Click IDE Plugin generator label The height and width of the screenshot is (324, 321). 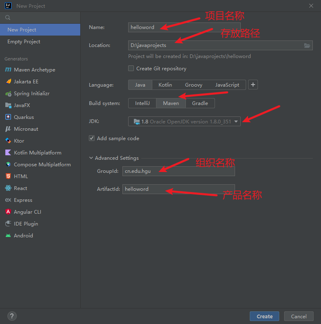click(x=26, y=224)
